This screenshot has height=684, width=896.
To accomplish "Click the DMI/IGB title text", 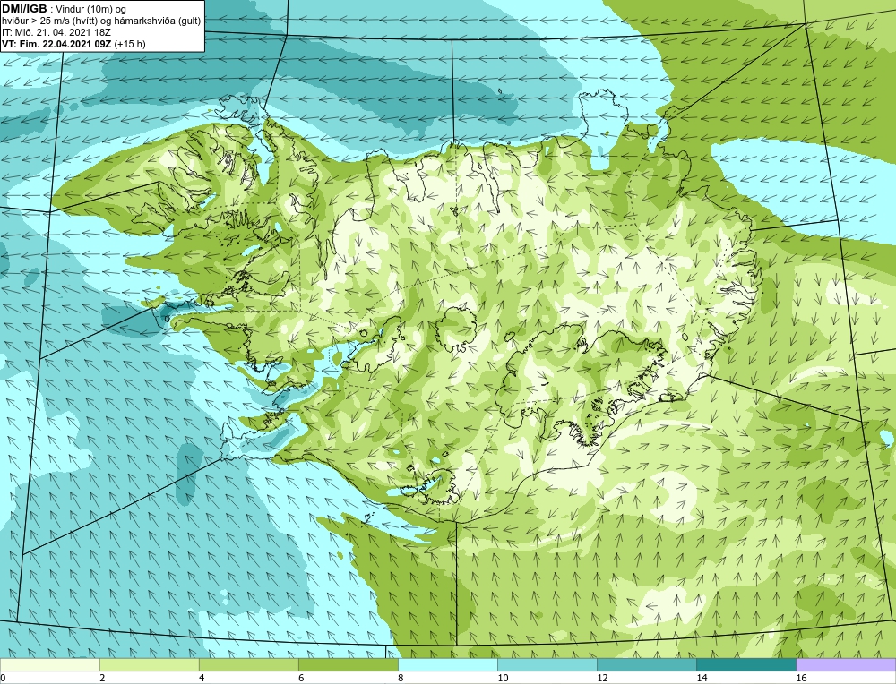I will (x=24, y=9).
